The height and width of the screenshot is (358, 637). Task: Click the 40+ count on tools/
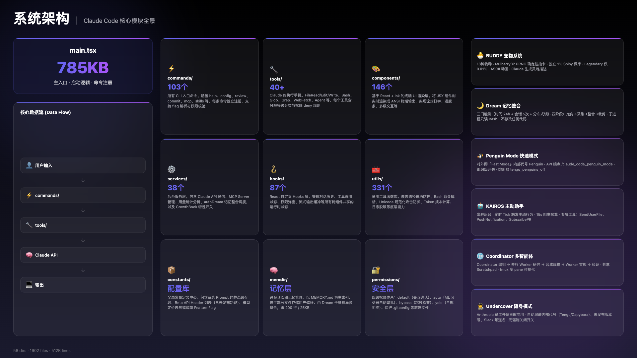point(277,88)
